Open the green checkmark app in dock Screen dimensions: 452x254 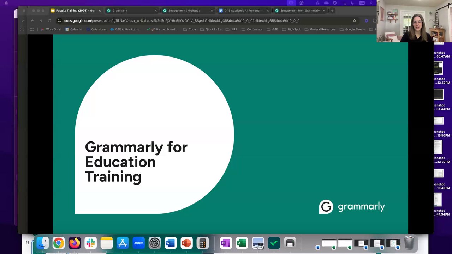pyautogui.click(x=274, y=243)
